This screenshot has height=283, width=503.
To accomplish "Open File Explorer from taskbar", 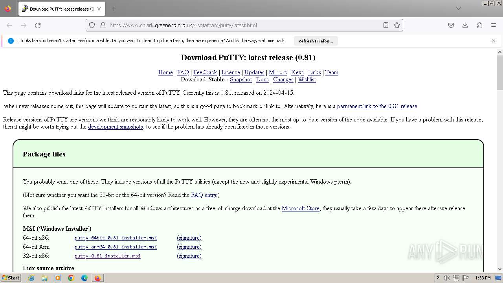I will 44,278.
